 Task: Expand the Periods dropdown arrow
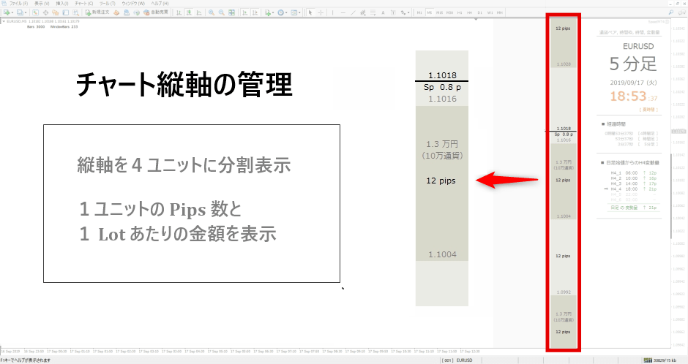[286, 12]
